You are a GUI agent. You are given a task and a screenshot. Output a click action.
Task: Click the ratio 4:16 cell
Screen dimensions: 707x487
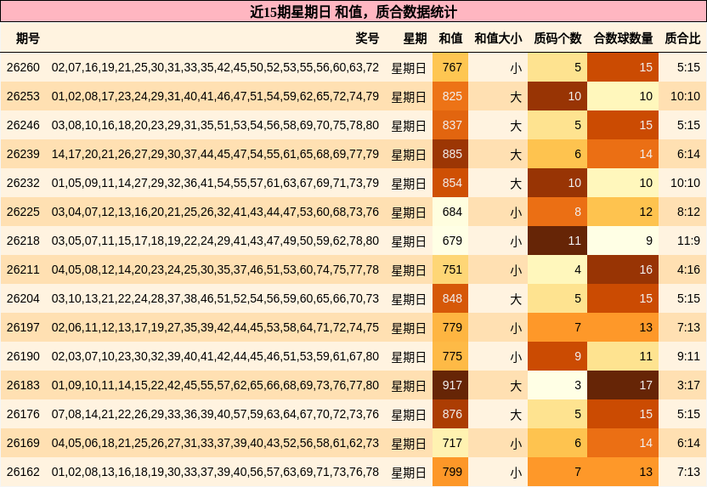(x=682, y=269)
